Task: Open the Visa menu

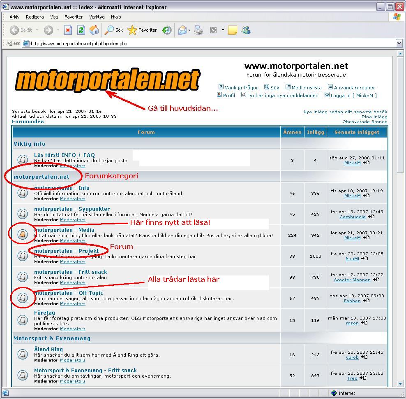Action: coord(54,17)
